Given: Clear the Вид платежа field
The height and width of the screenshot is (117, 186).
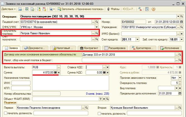Looking at the screenshot, I should (x=180, y=88).
